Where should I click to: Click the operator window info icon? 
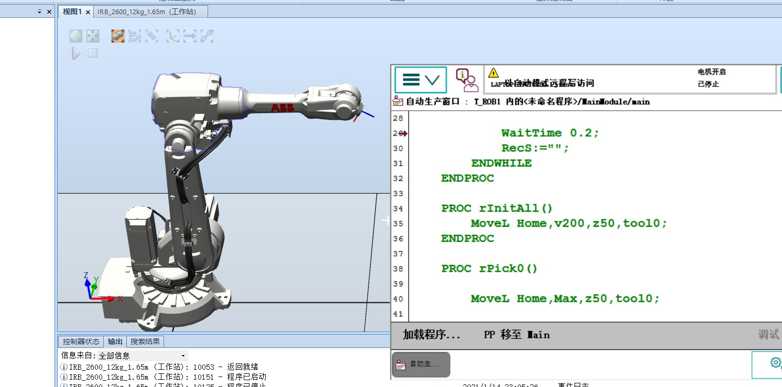tap(466, 80)
